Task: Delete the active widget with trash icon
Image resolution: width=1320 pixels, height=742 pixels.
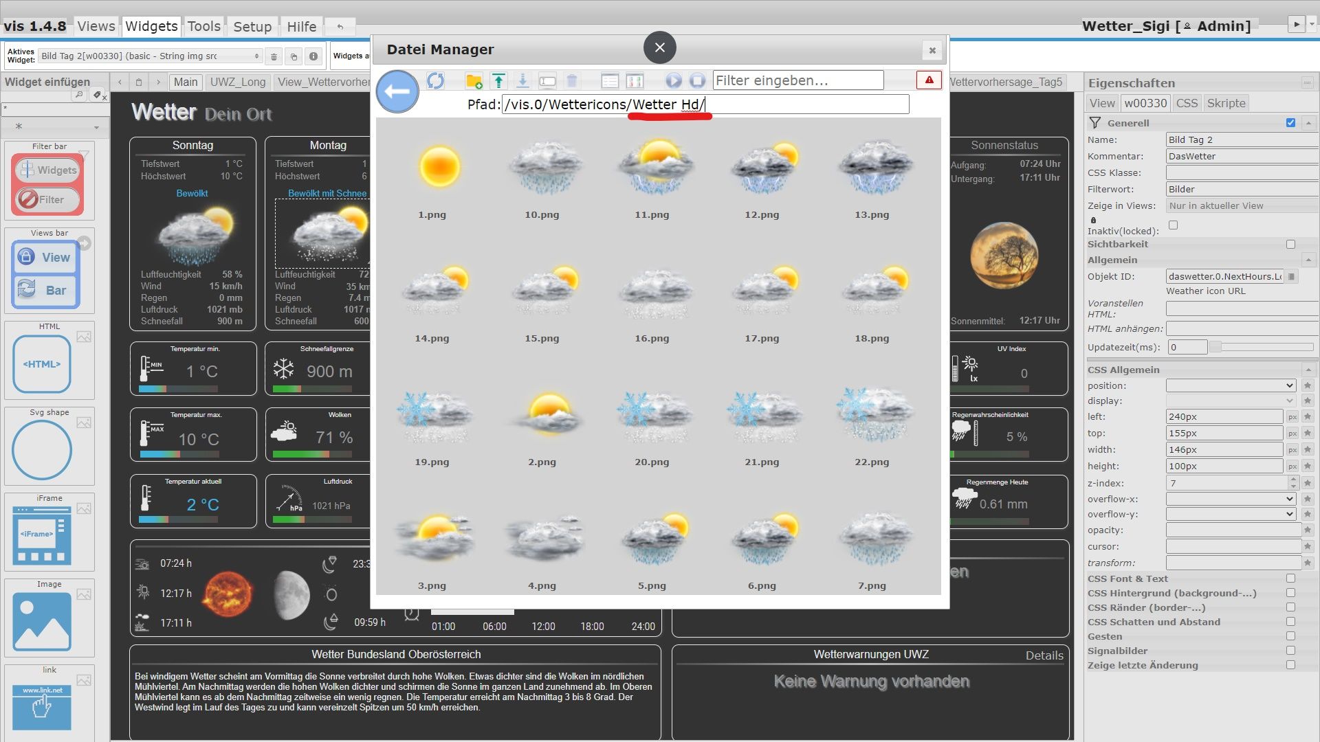Action: click(274, 56)
